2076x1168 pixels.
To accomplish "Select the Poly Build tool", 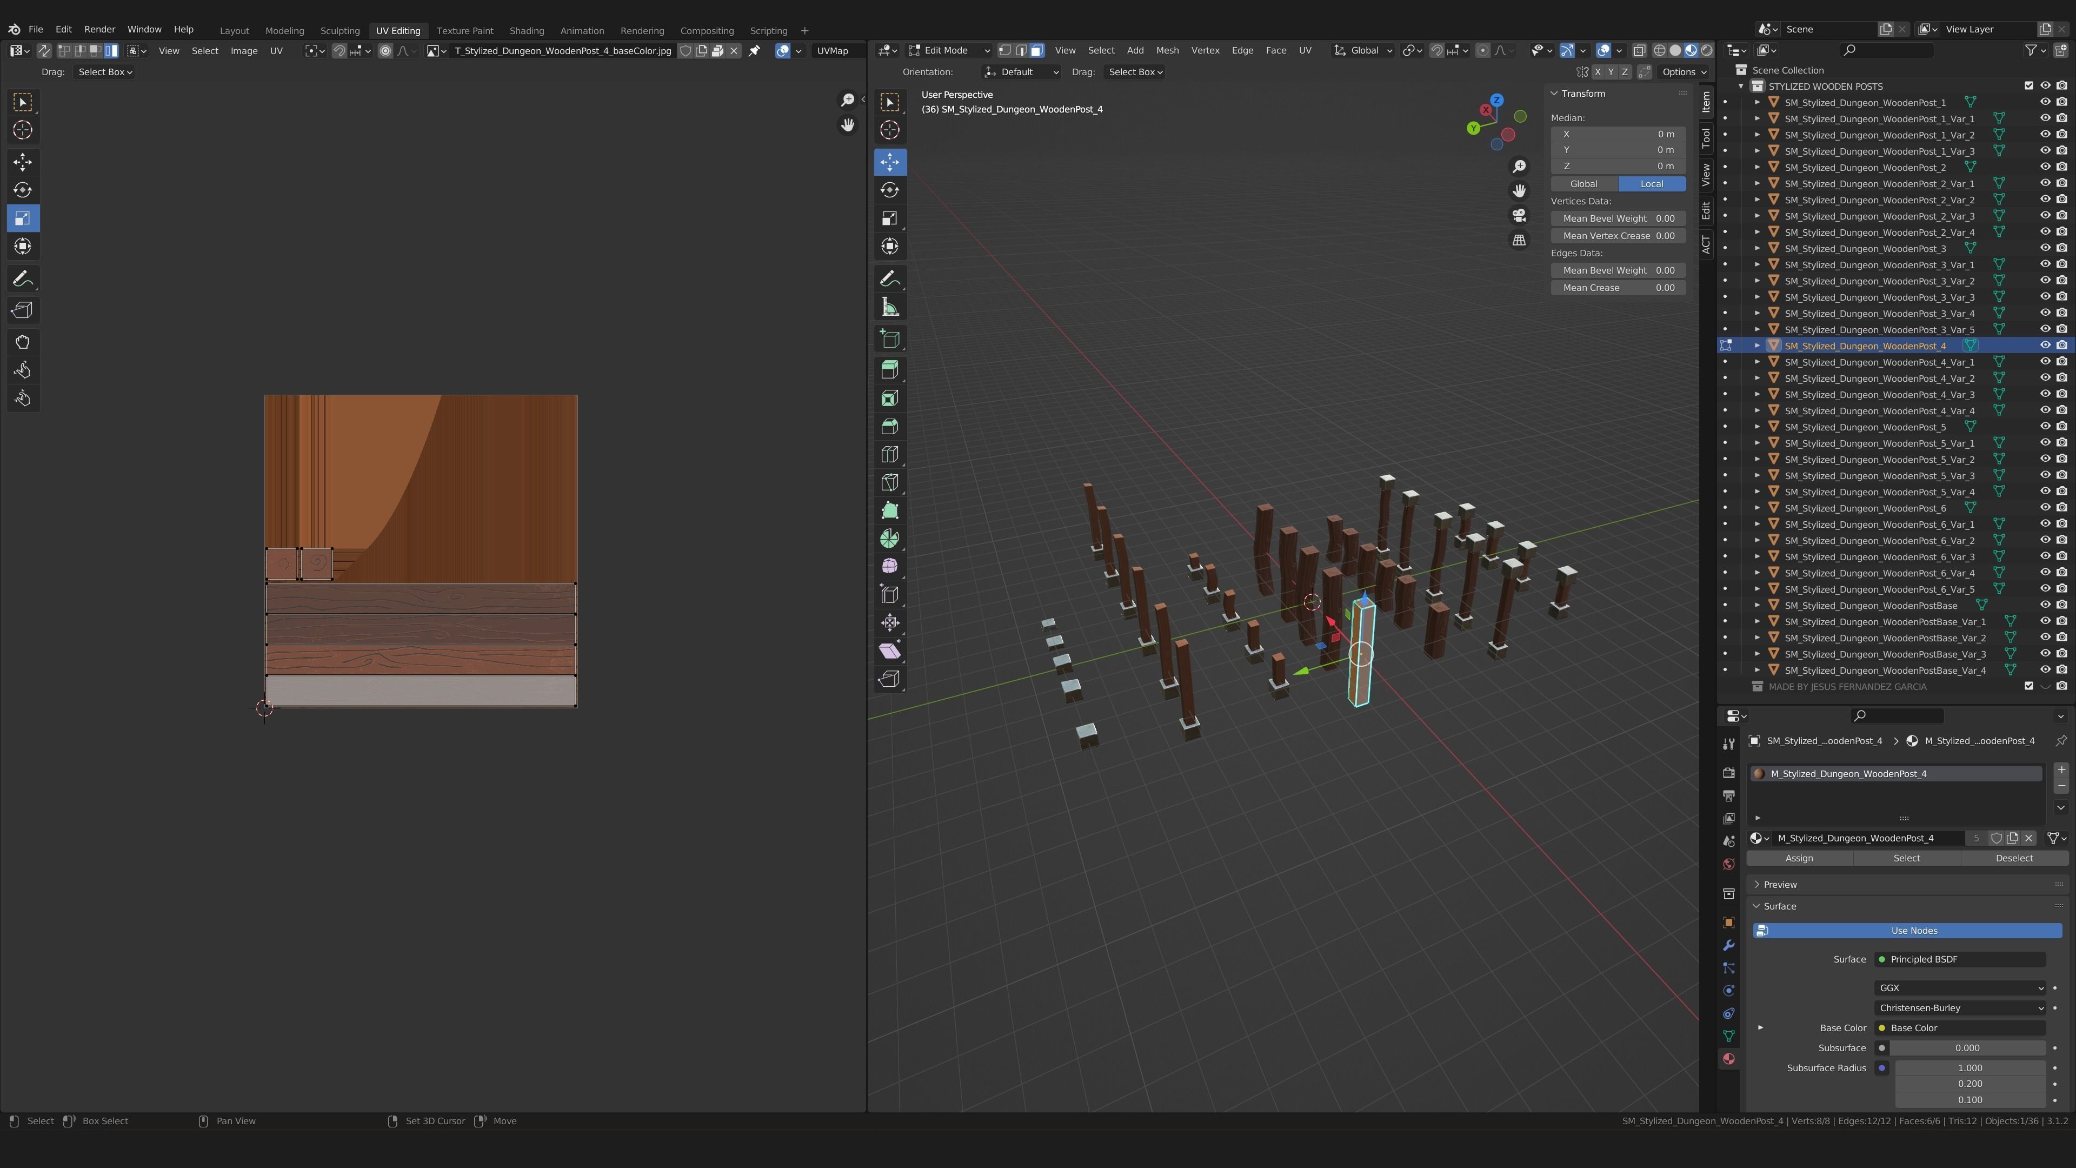I will pos(890,511).
